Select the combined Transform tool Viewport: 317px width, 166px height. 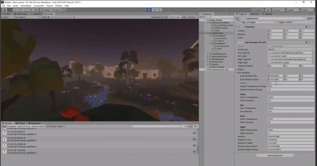click(x=31, y=10)
